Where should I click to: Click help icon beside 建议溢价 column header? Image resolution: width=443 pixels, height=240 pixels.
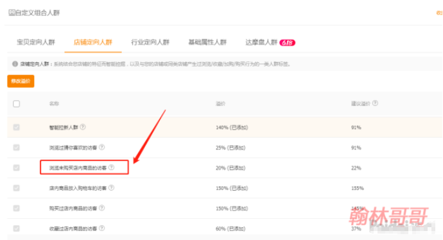coord(375,103)
